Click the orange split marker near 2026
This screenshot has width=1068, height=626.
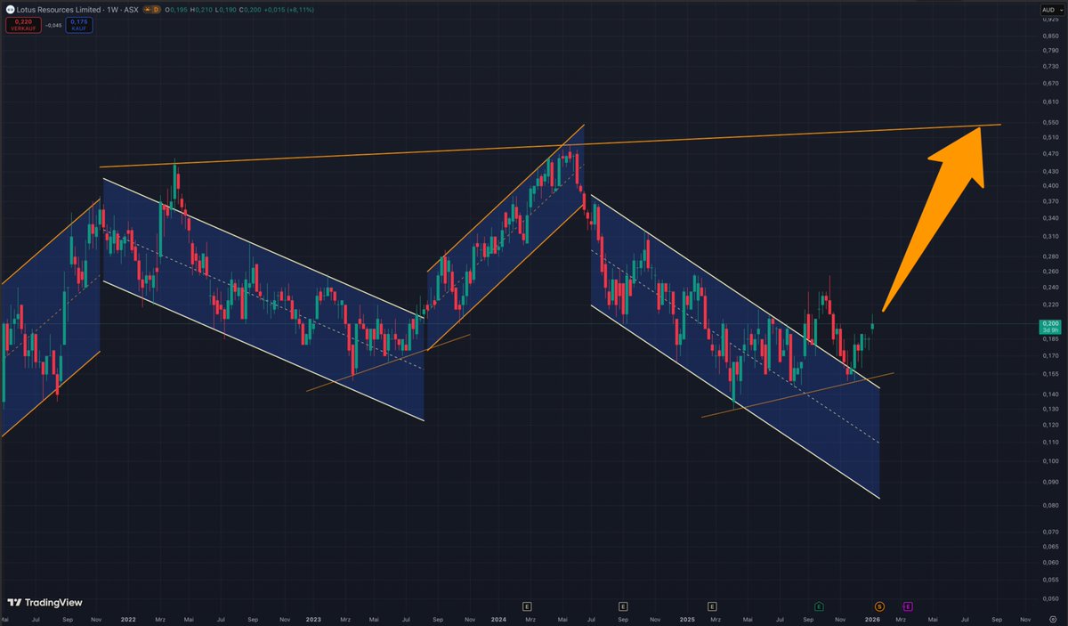click(879, 606)
